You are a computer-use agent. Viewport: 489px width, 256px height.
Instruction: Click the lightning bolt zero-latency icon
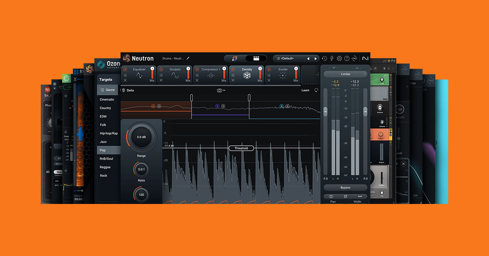(x=332, y=59)
